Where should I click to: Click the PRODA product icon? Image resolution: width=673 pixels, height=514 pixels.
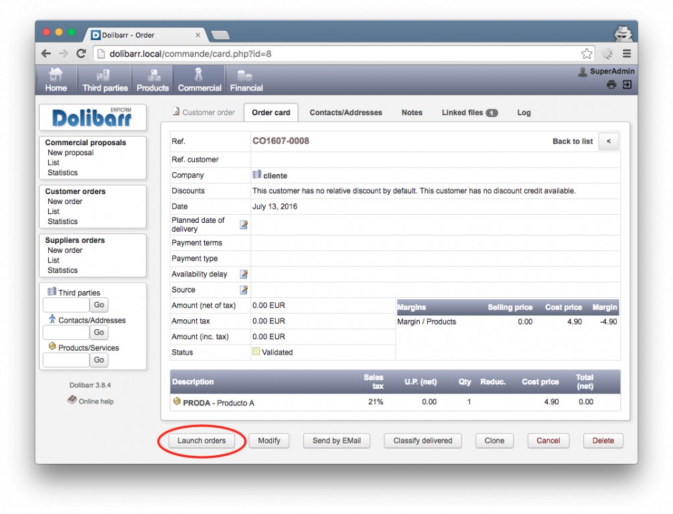(177, 402)
